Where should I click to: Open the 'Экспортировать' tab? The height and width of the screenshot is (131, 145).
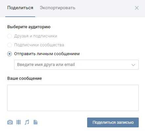click(58, 8)
